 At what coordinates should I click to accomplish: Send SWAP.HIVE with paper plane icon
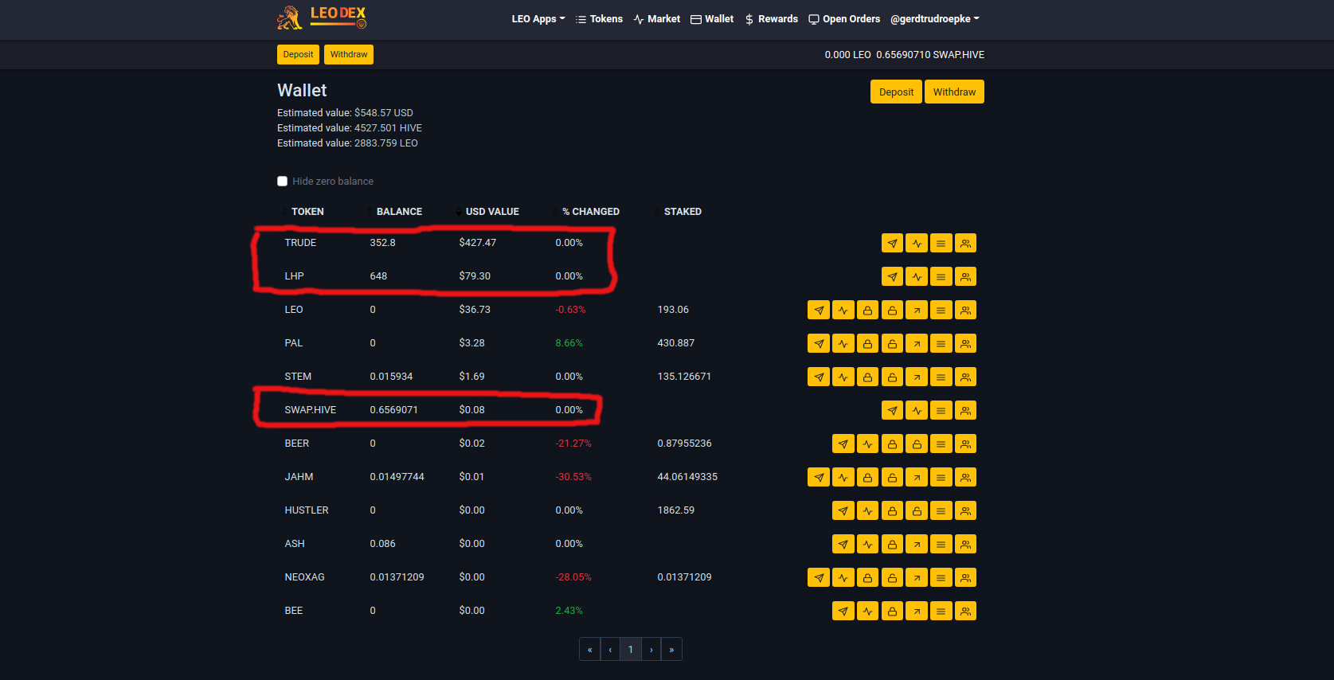[x=892, y=410]
